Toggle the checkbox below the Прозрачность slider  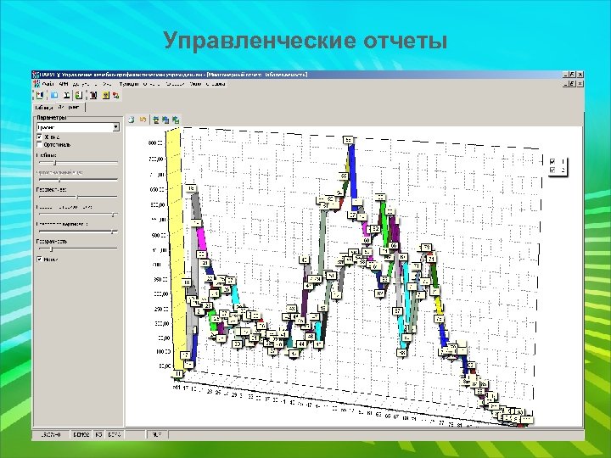pos(39,259)
